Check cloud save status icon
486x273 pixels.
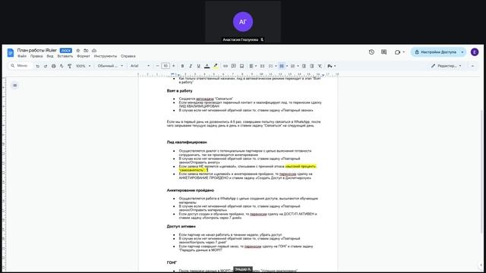(x=94, y=51)
